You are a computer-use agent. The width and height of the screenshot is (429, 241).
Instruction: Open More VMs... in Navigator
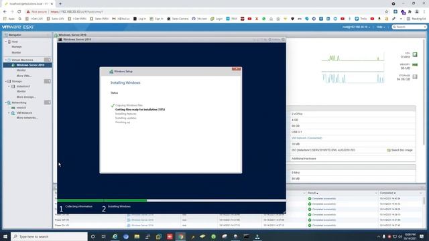pyautogui.click(x=24, y=76)
